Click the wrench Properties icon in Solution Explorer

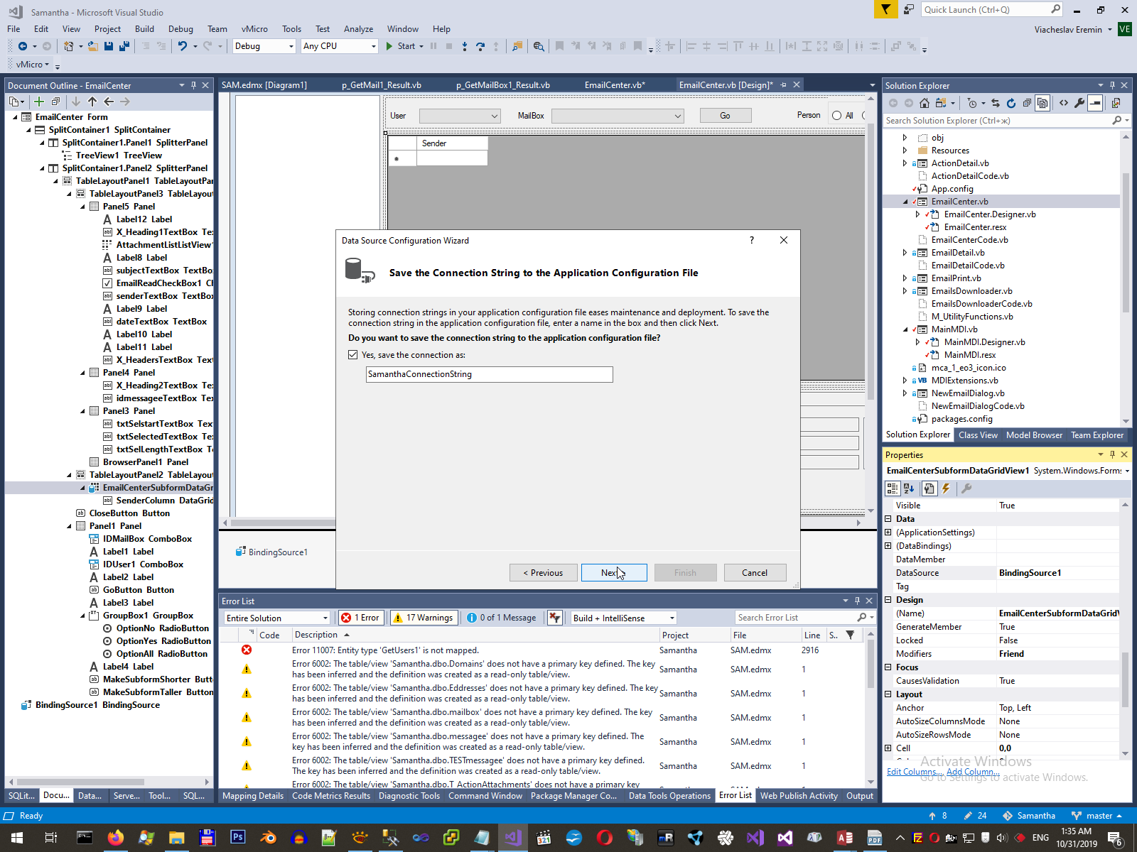point(1079,103)
